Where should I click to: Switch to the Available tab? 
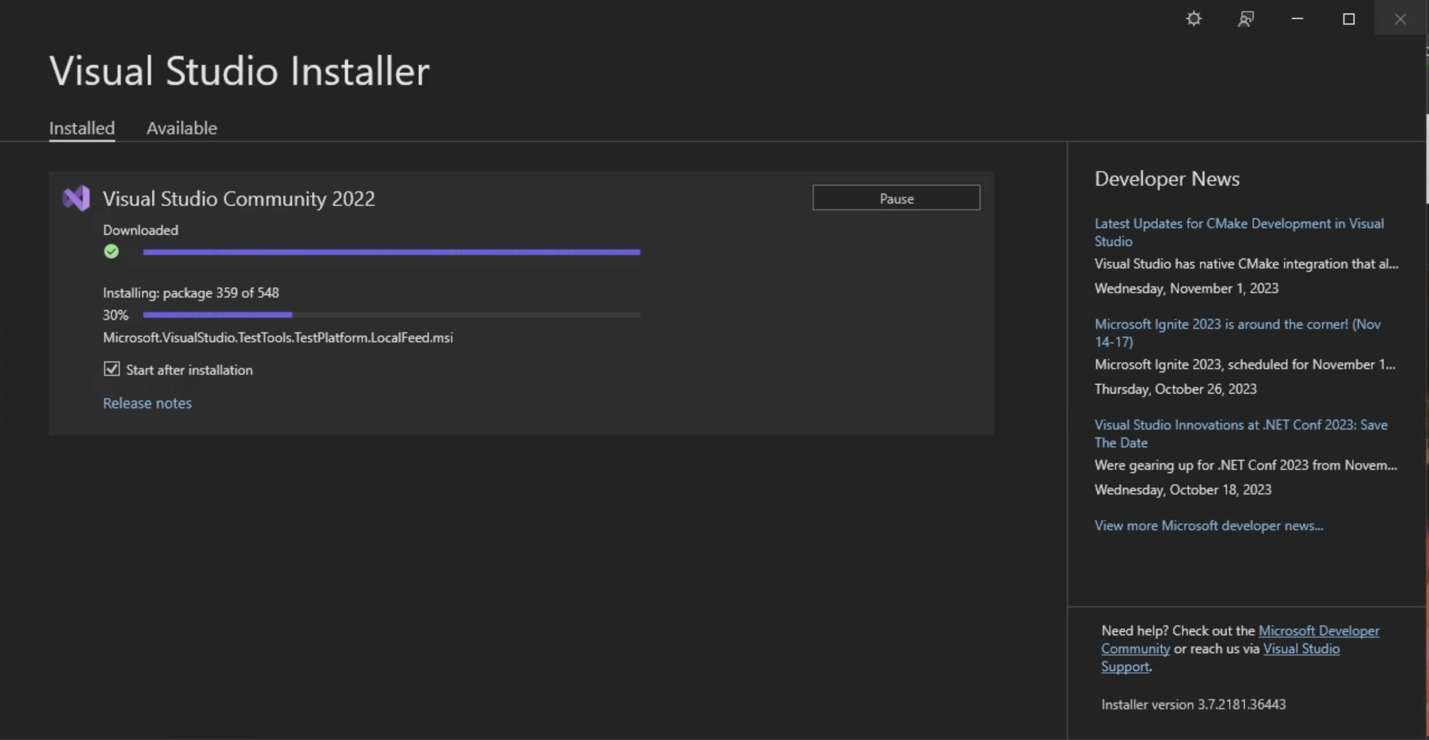tap(181, 128)
